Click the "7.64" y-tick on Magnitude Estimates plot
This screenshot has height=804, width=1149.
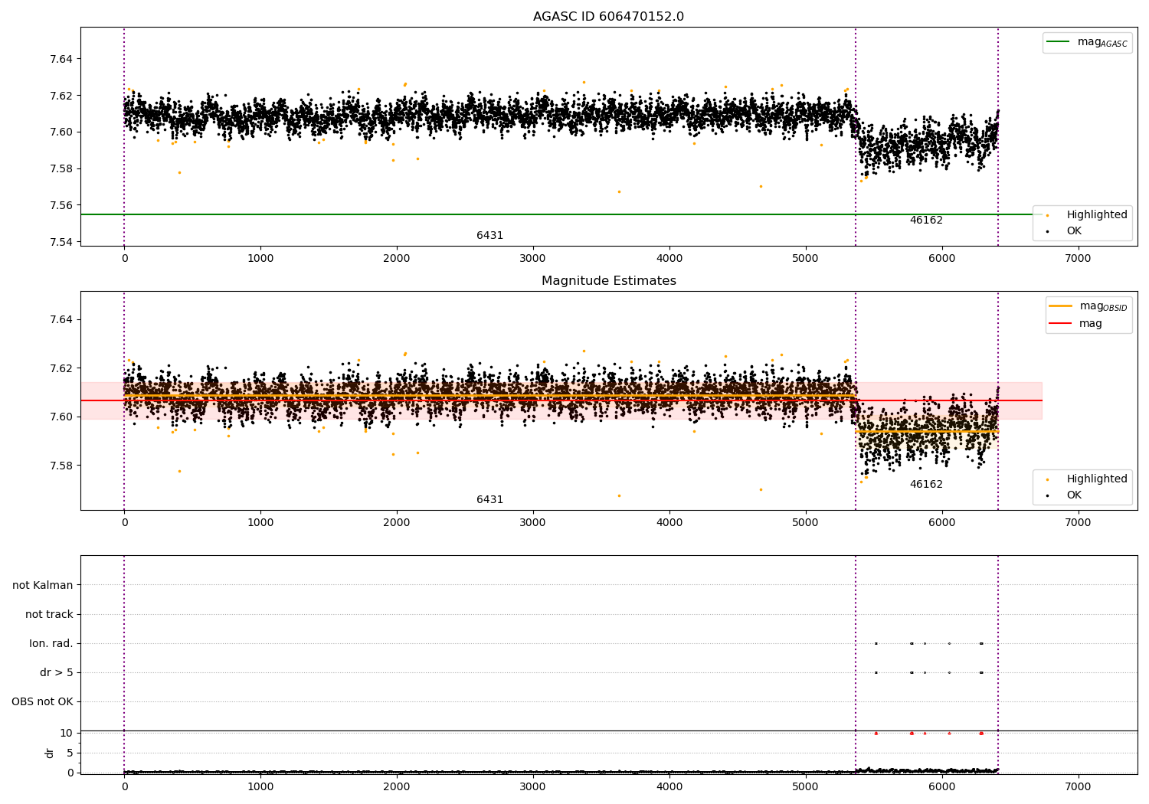61,319
